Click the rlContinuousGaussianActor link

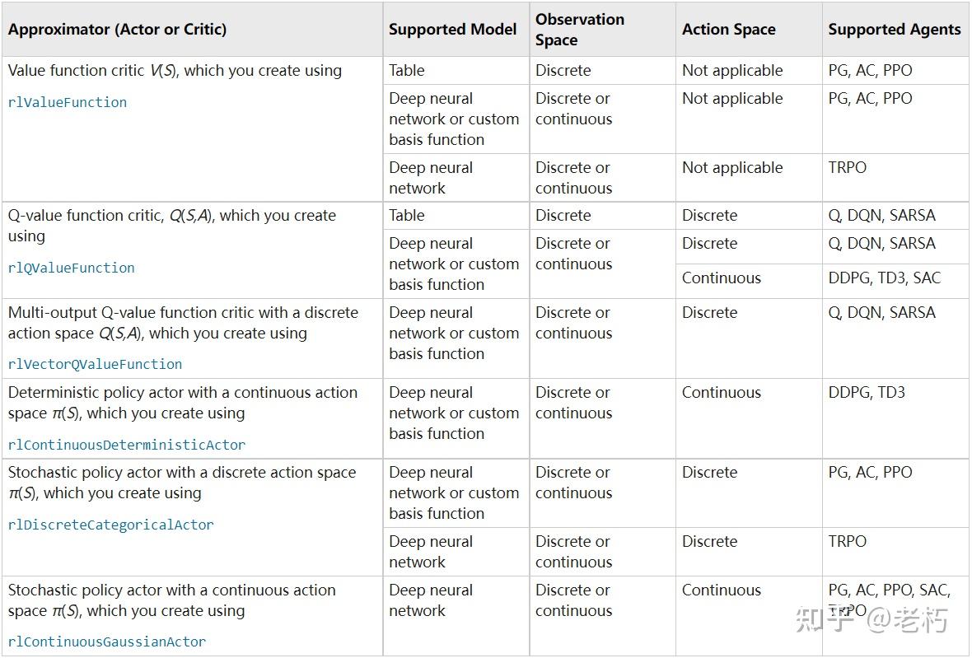(x=107, y=642)
